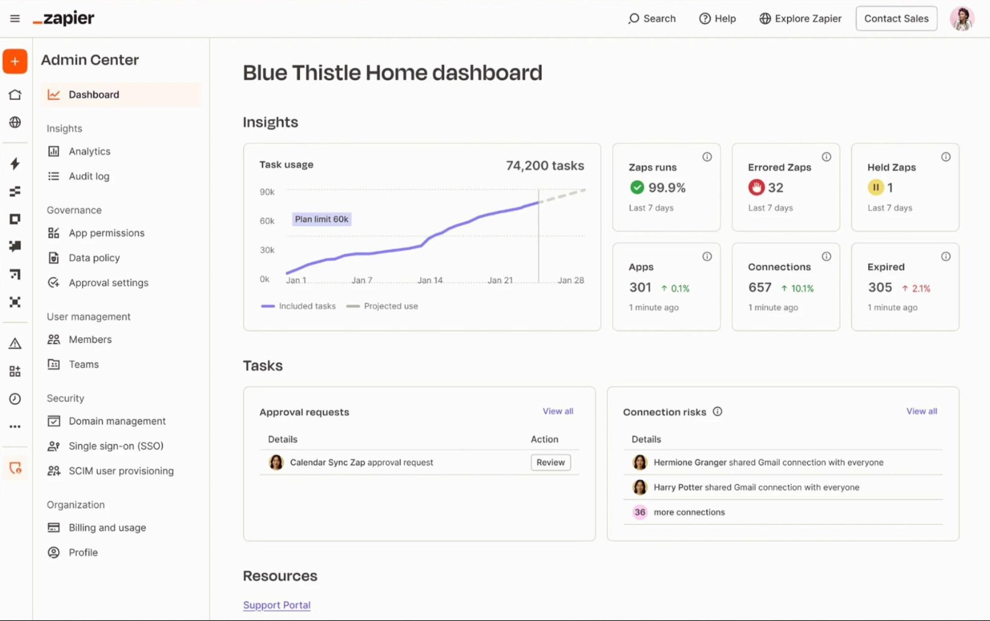The image size is (990, 621).
Task: Click the Contact Sales button
Action: [x=896, y=18]
